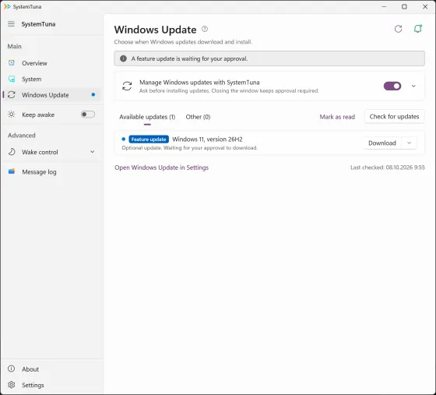Turn off Manage Windows updates with SystemTuna
The image size is (436, 395).
coord(392,86)
